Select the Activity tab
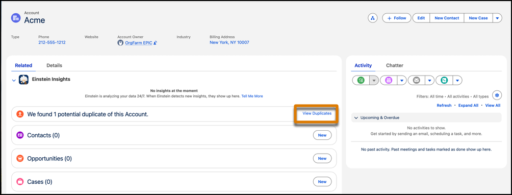The image size is (512, 195). tap(363, 65)
